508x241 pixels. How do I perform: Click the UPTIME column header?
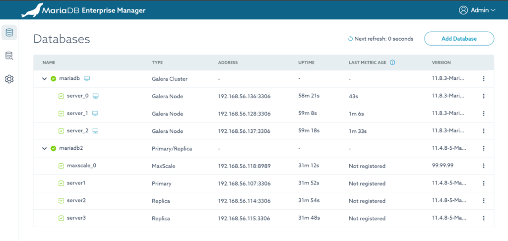[306, 62]
